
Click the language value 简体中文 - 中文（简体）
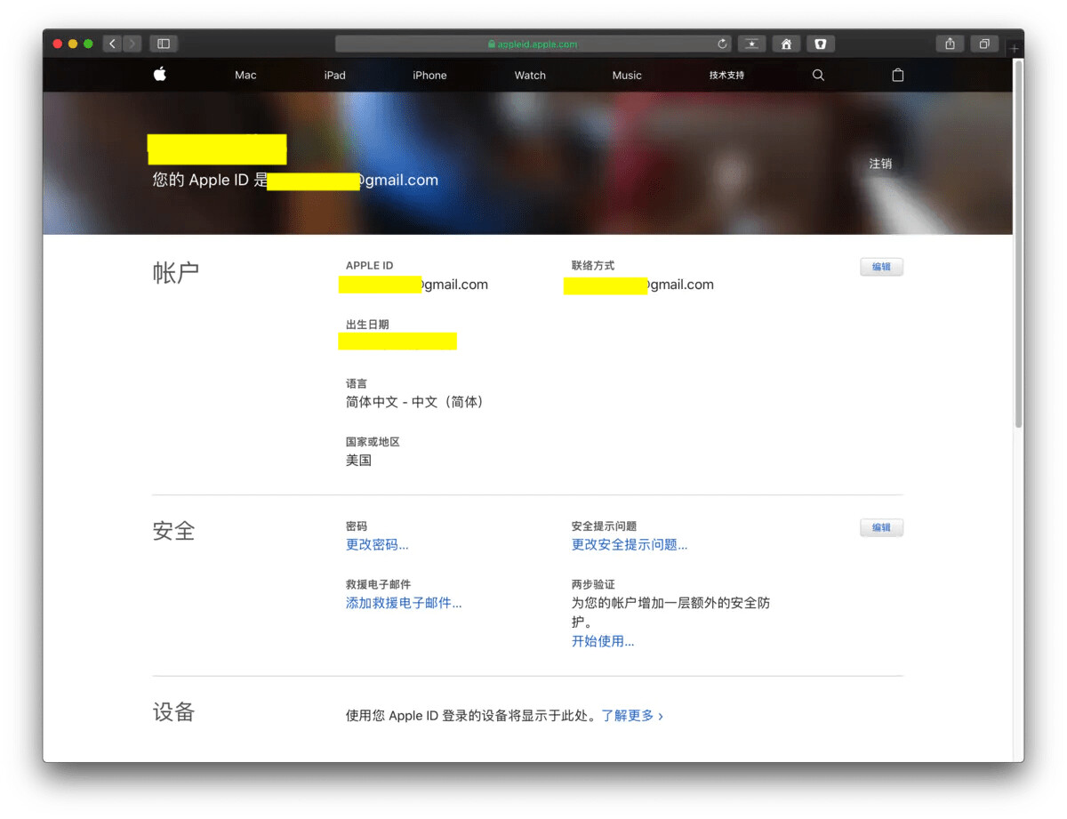coord(416,402)
